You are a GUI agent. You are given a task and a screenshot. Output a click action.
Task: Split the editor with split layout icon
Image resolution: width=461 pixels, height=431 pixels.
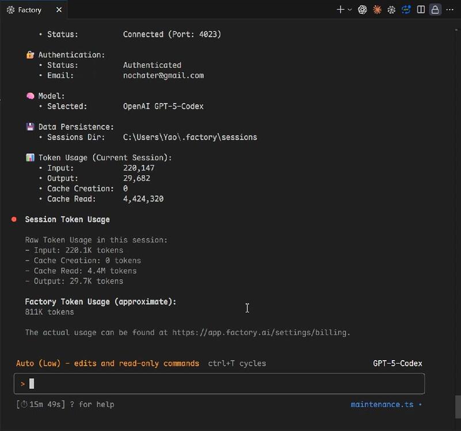pyautogui.click(x=421, y=10)
